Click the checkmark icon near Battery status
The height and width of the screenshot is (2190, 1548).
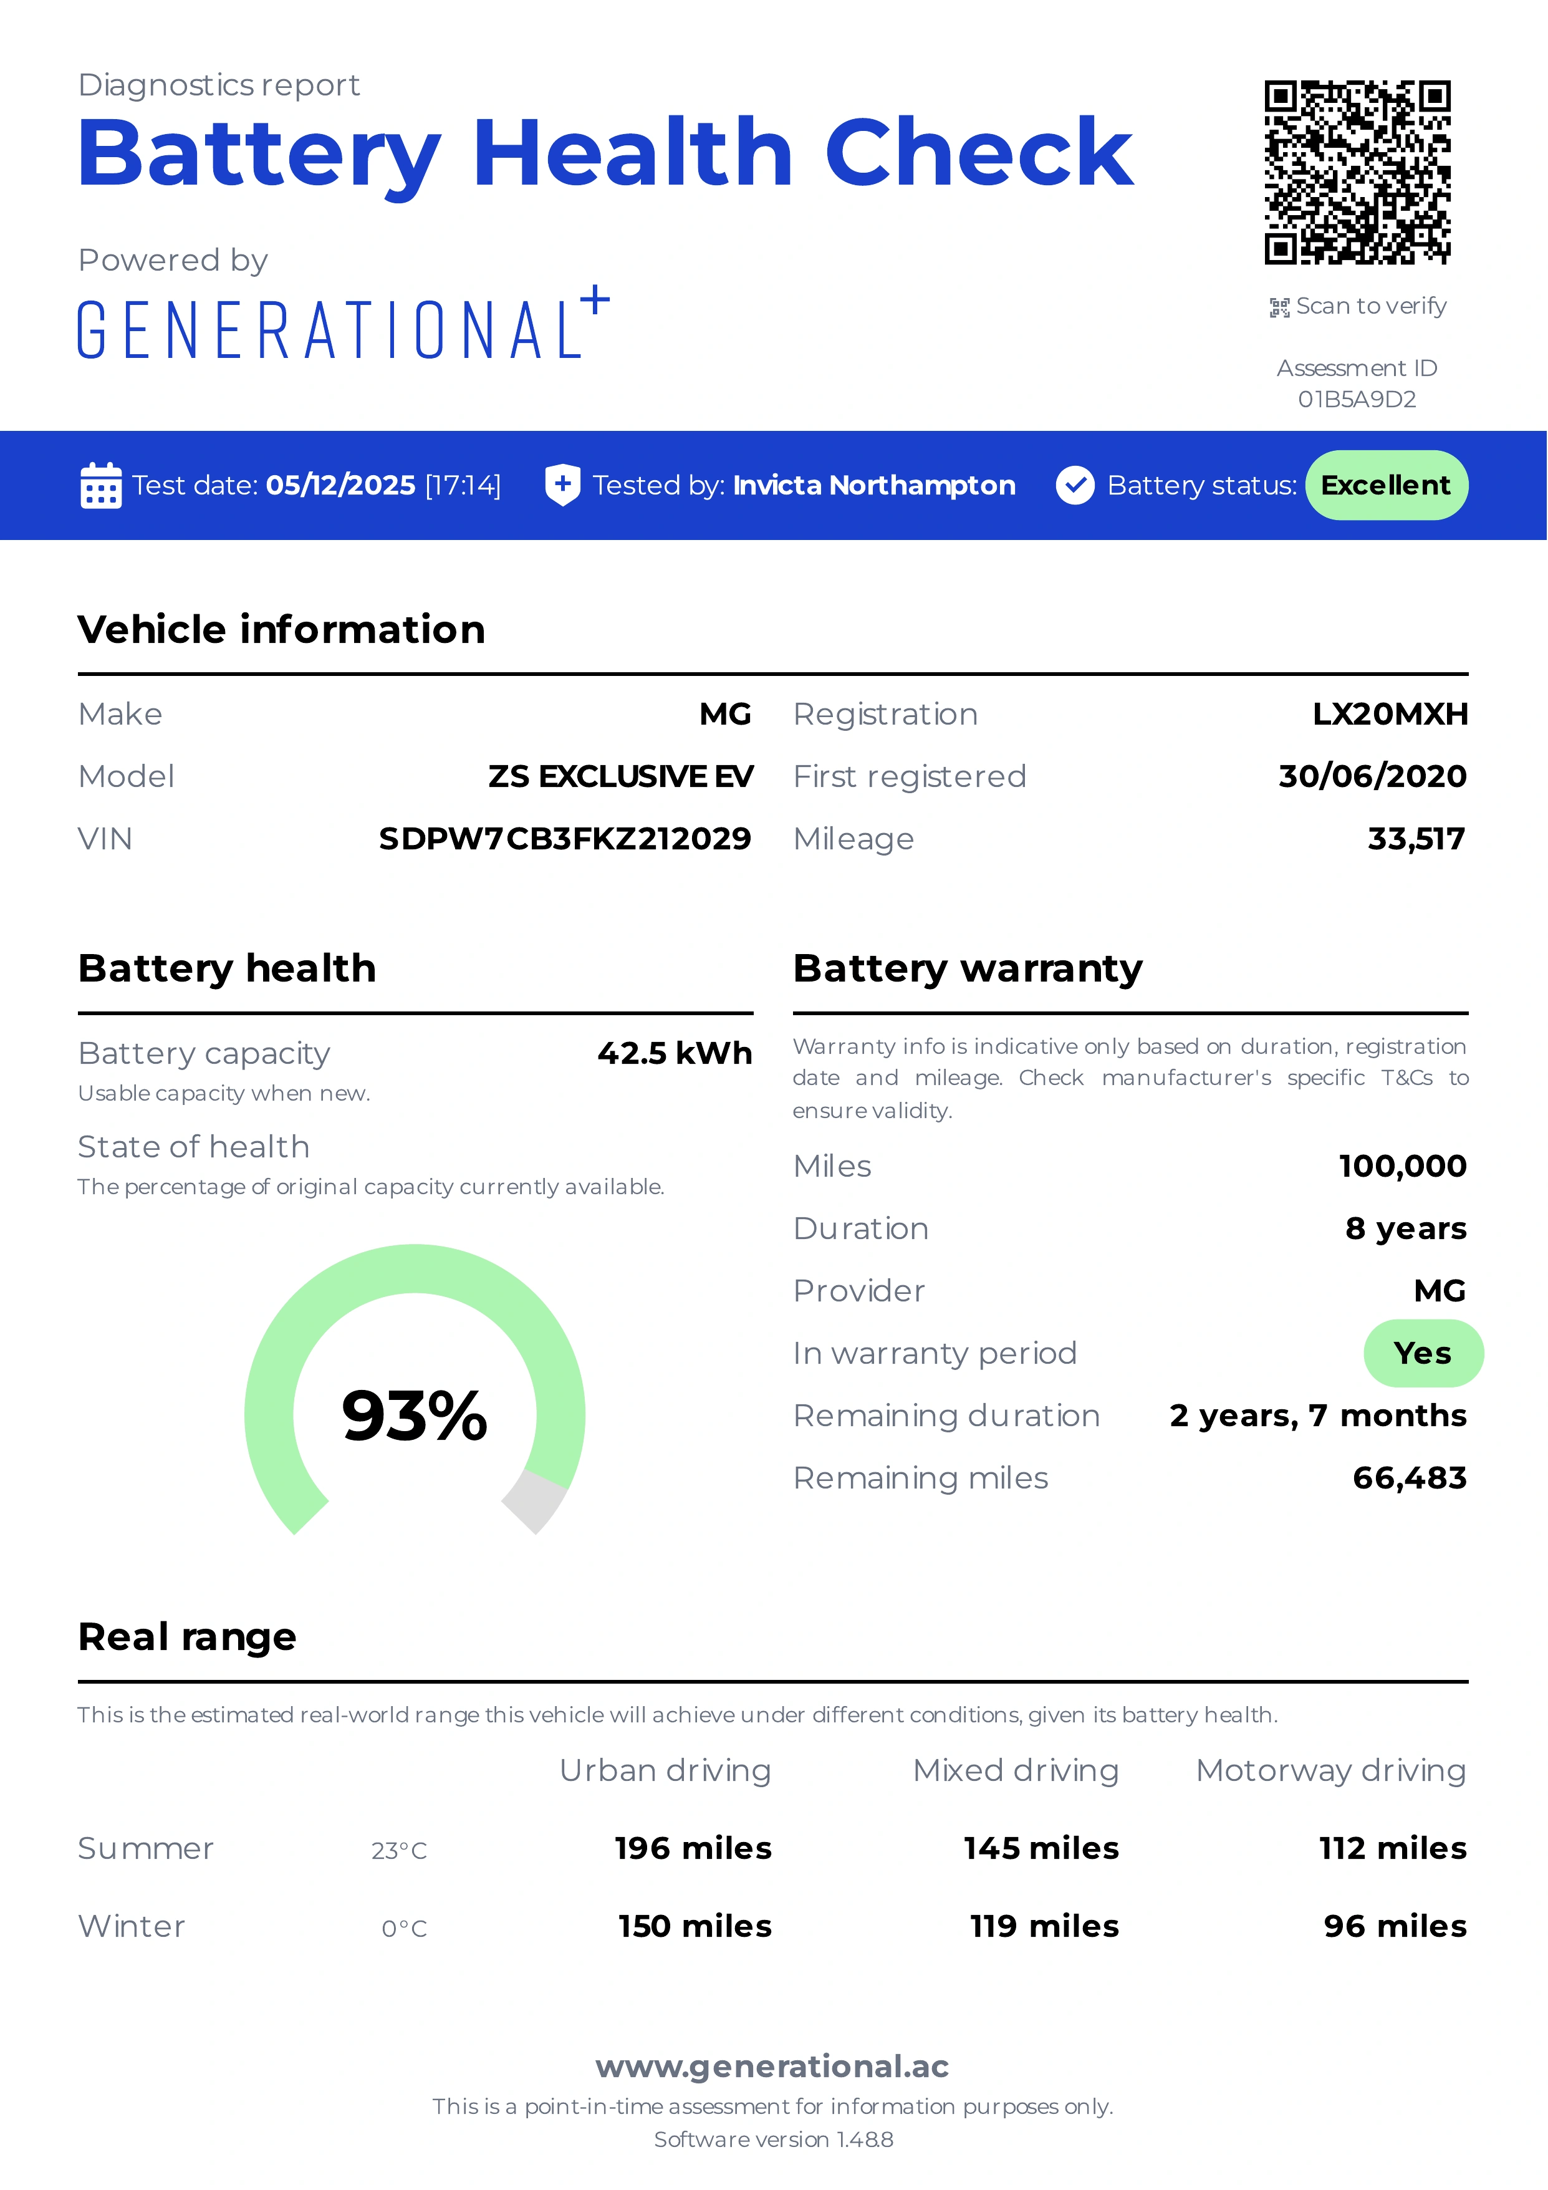1076,486
